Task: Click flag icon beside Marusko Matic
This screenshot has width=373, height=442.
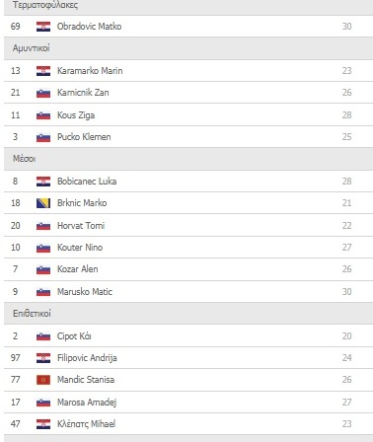Action: point(43,292)
